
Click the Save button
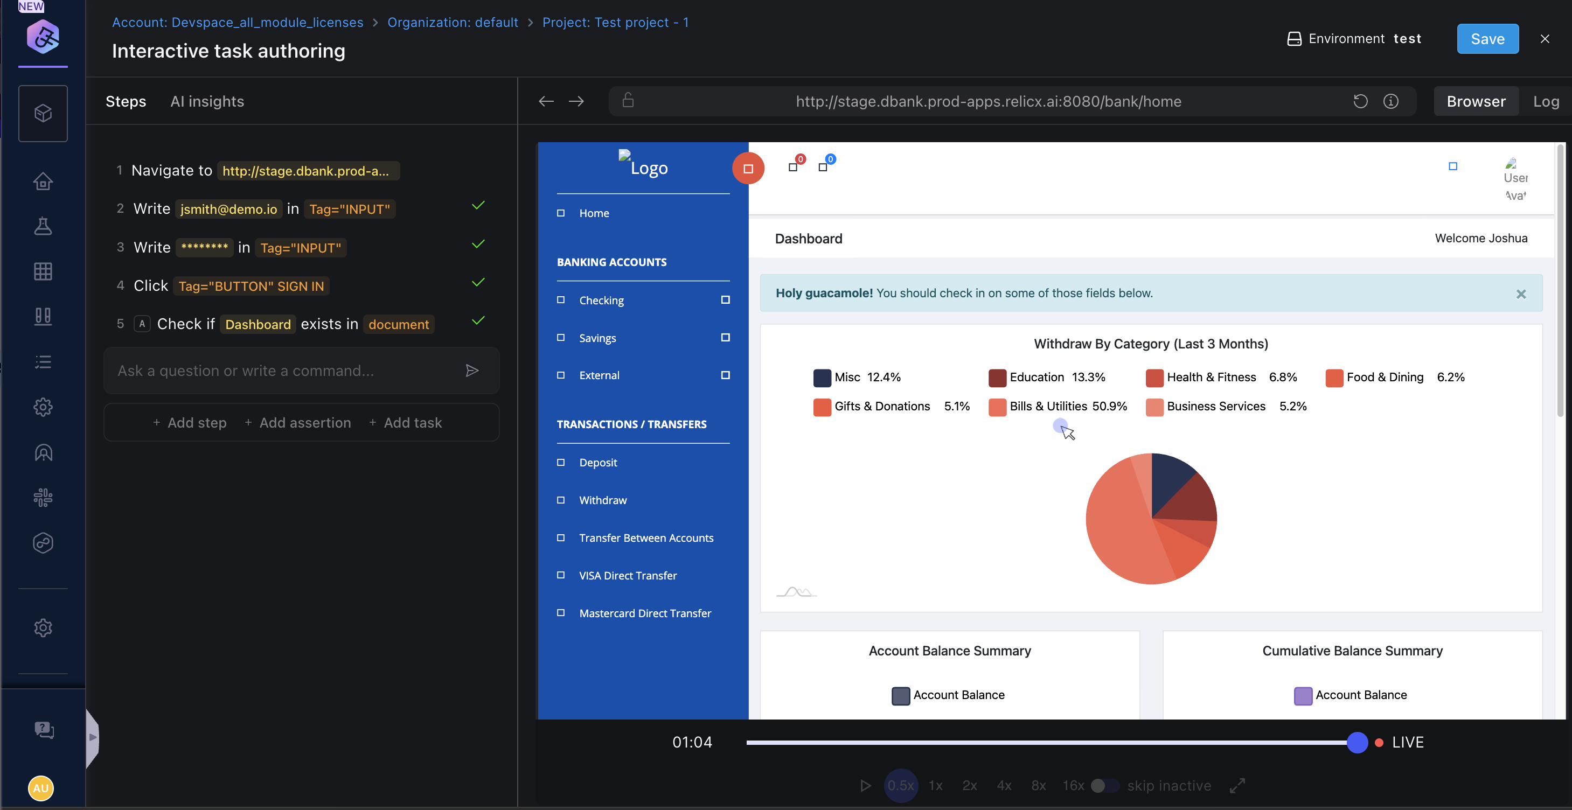tap(1487, 39)
